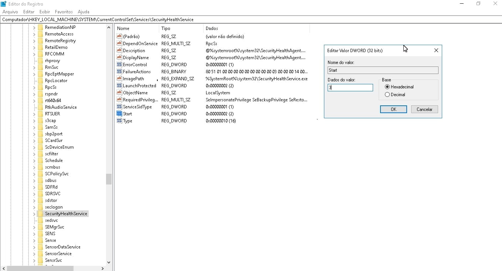Open the Favoritos menu
Screen dimensions: 502x271
tap(64, 12)
